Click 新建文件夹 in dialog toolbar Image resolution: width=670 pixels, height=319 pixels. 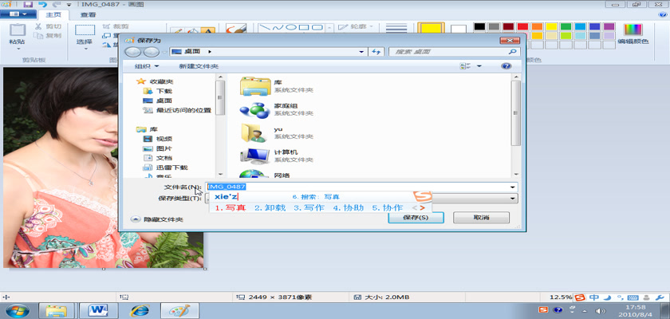197,67
